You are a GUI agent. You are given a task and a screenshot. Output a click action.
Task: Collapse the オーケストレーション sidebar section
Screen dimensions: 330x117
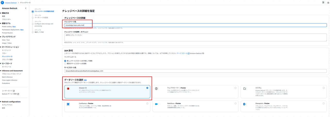[x=1, y=47]
